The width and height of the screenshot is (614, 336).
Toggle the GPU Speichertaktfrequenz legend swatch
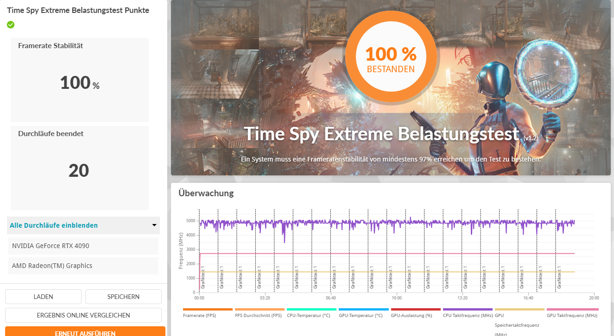(x=519, y=309)
